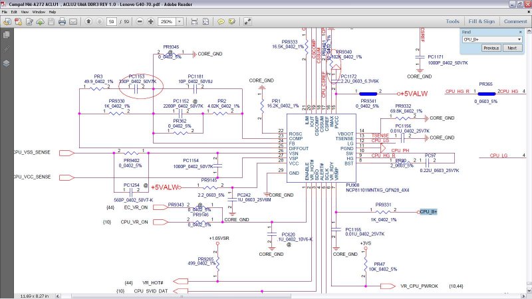
Task: Click the page size 11.69 x 8.27 in text
Action: coord(35,296)
